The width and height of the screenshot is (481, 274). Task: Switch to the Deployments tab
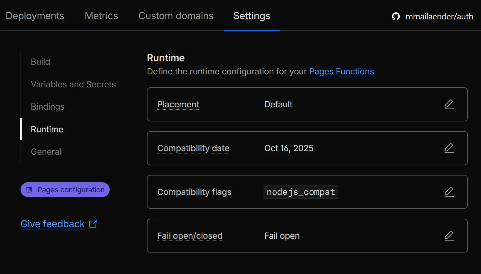35,16
